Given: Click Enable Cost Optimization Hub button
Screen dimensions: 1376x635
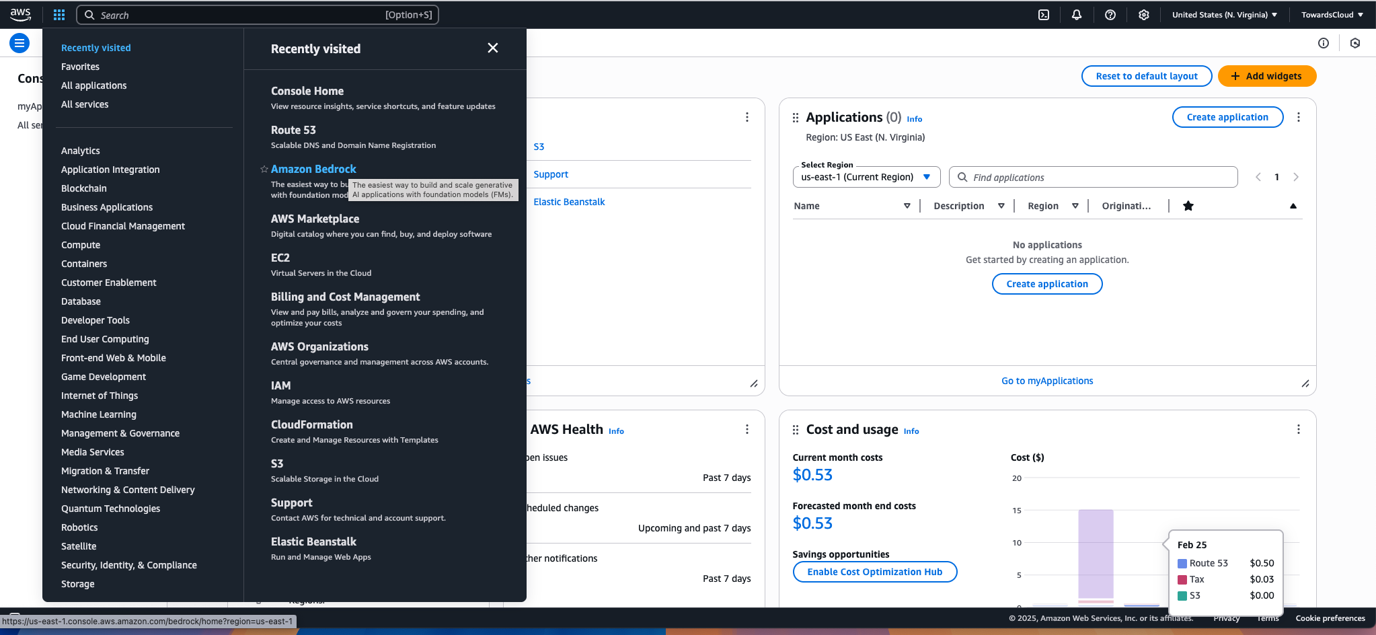Looking at the screenshot, I should [875, 572].
